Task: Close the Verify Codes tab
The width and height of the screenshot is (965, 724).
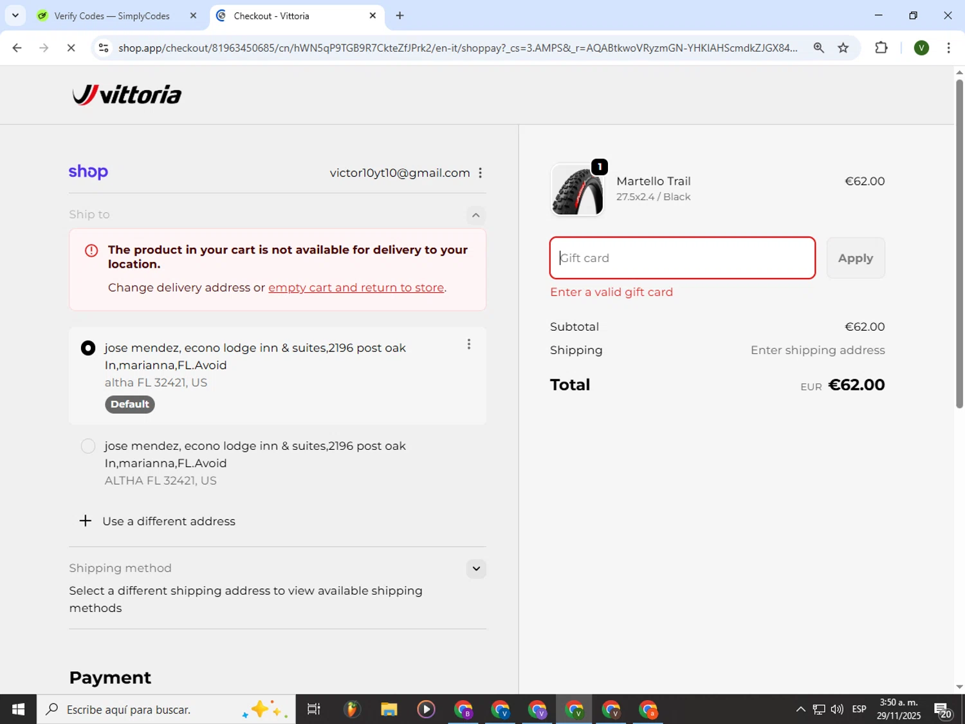Action: click(x=192, y=16)
